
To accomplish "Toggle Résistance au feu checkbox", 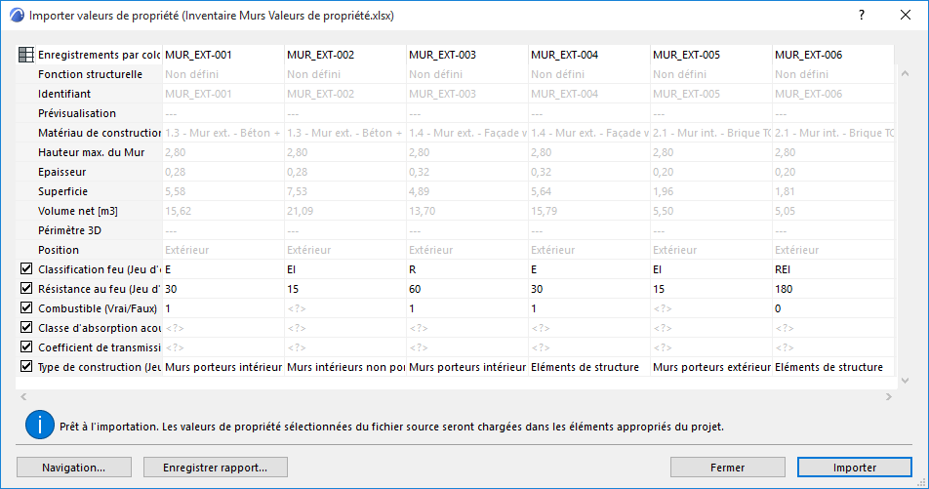I will point(26,289).
